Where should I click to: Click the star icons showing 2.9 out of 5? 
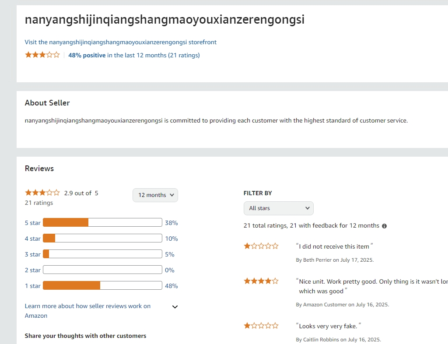[42, 193]
